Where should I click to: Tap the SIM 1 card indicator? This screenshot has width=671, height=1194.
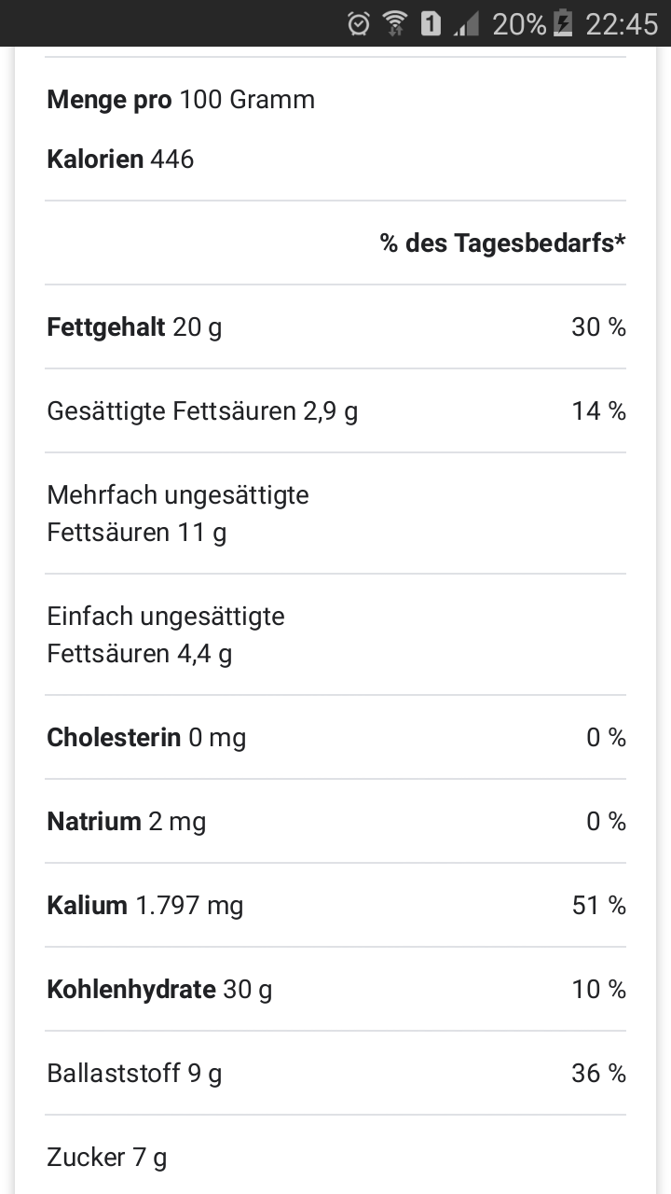click(431, 23)
